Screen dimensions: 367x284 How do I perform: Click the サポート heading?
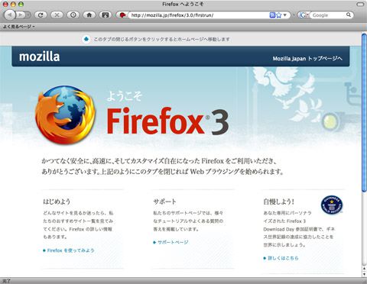(164, 202)
